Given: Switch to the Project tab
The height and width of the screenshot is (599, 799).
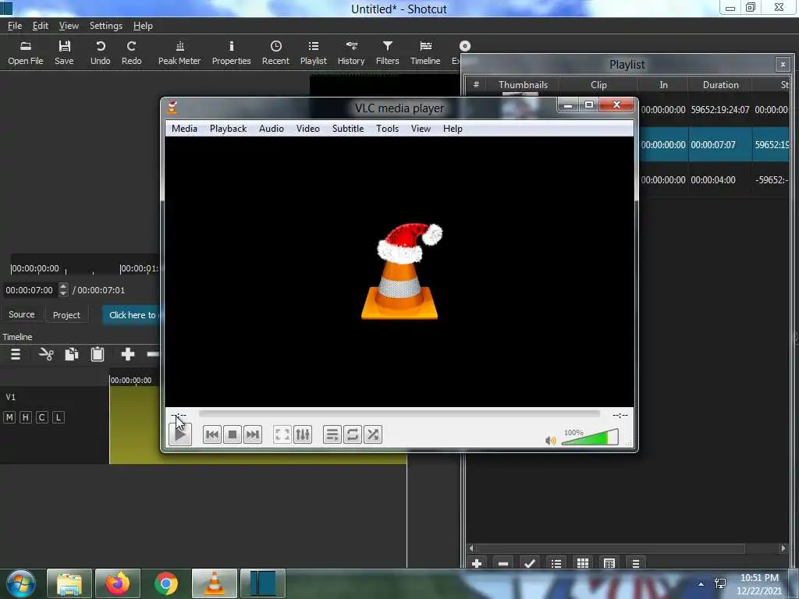Looking at the screenshot, I should [x=67, y=315].
